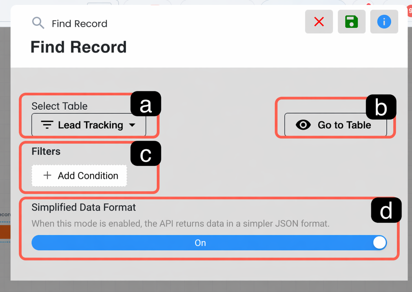Turn off the Simplified Data Format switch
This screenshot has height=292, width=412.
[209, 243]
